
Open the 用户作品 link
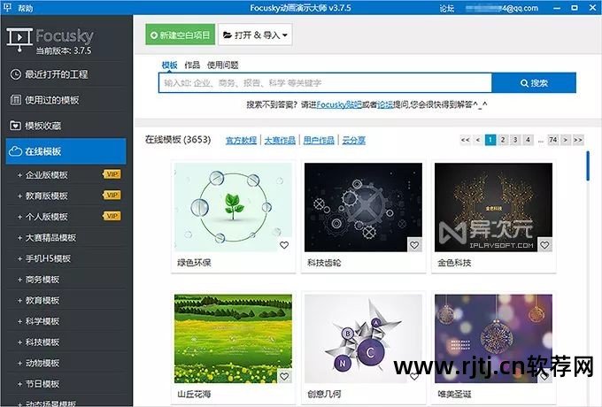click(319, 141)
